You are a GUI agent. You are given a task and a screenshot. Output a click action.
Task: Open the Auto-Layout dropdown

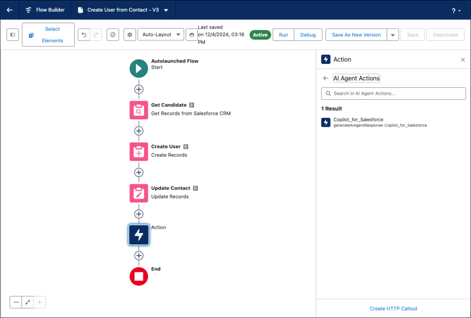160,35
